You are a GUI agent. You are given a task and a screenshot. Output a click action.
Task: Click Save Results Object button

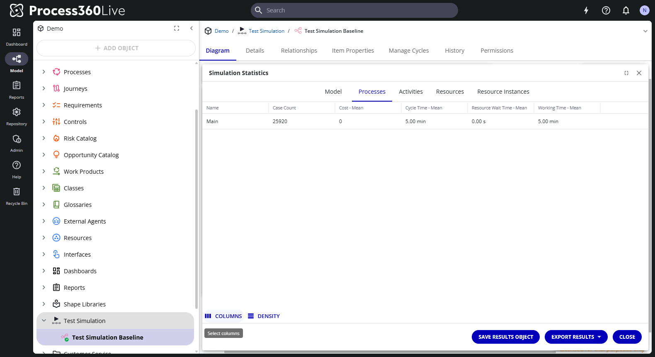coord(506,337)
